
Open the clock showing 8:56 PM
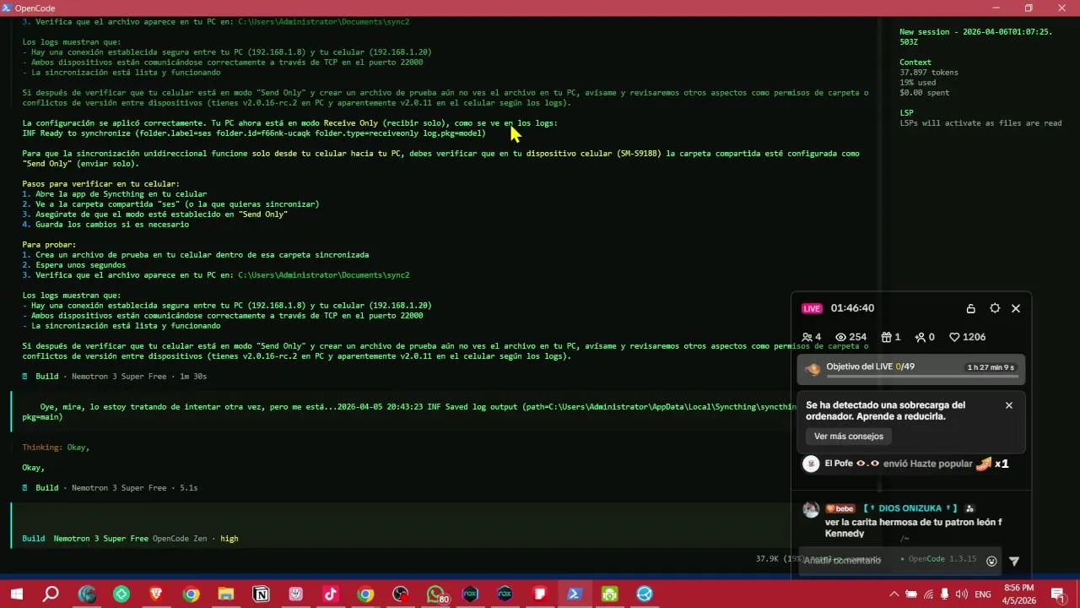point(1018,594)
